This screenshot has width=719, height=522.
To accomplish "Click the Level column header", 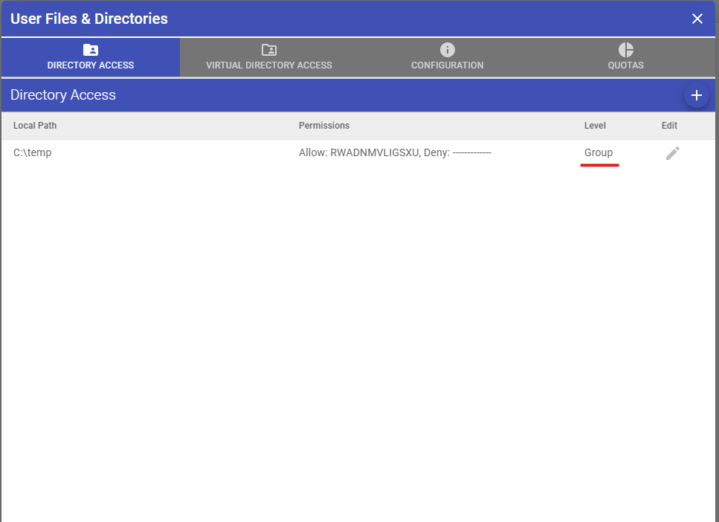I will (595, 126).
